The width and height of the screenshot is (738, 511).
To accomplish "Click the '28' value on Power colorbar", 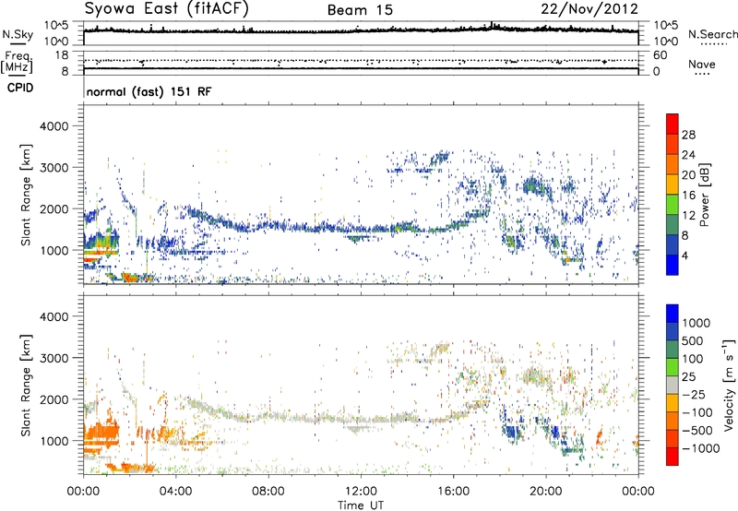I will 688,135.
